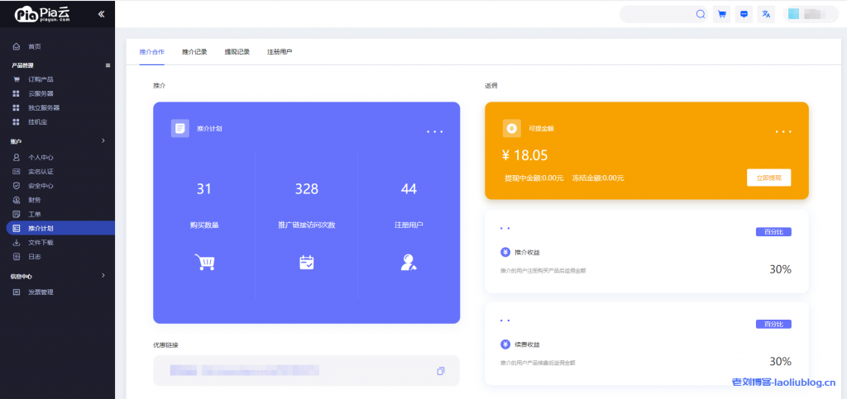Expand the 账户 sidebar section
Viewport: 847px width, 399px height.
[x=103, y=141]
